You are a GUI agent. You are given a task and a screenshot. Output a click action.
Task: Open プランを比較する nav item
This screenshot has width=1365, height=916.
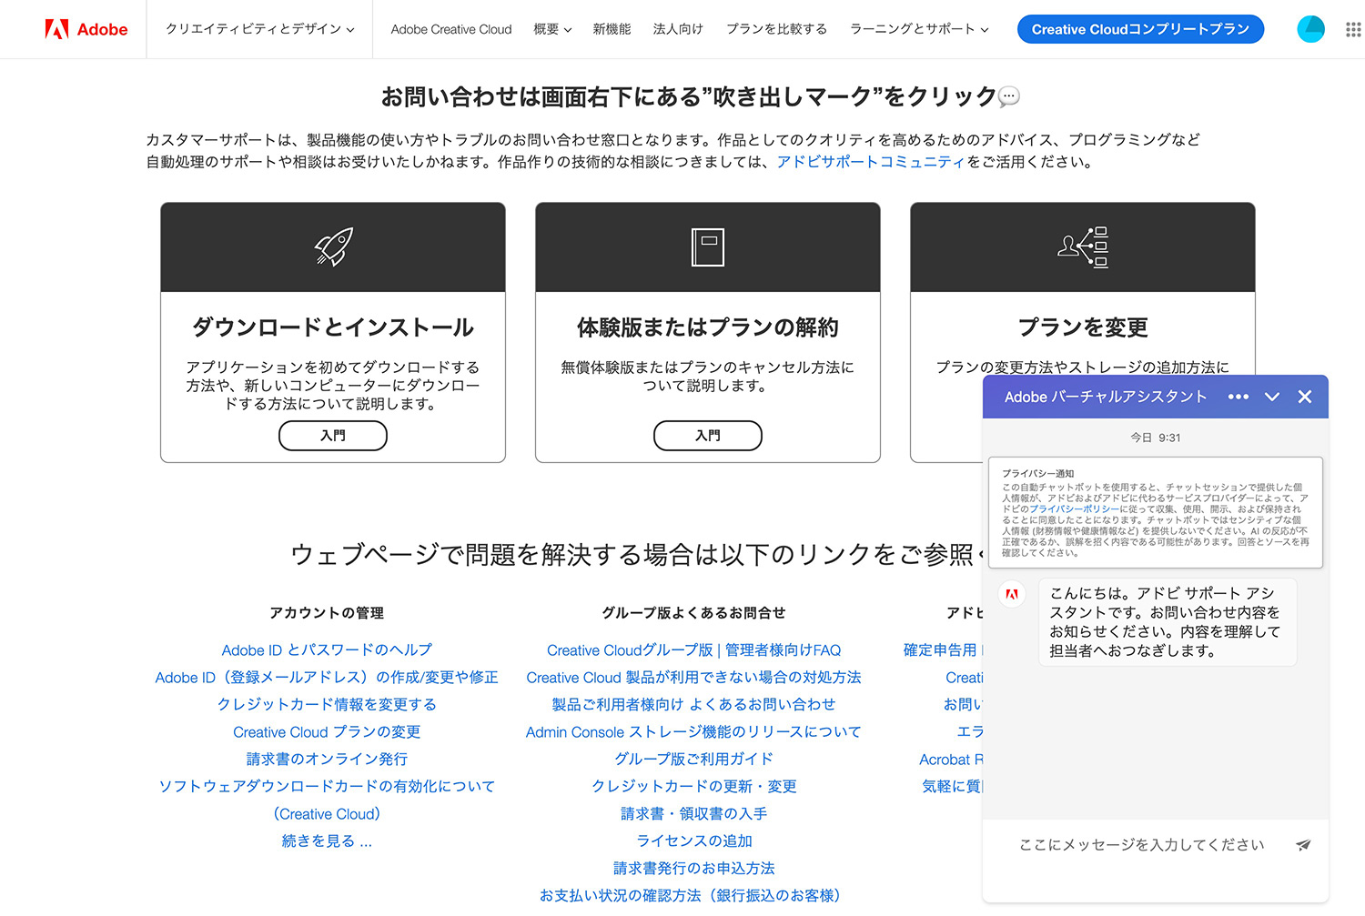click(x=776, y=29)
